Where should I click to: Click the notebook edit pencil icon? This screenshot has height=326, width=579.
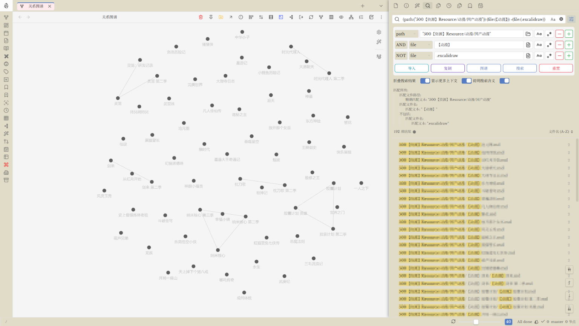371,17
